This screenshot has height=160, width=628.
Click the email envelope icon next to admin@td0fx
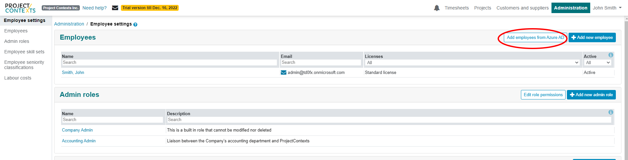coord(283,73)
